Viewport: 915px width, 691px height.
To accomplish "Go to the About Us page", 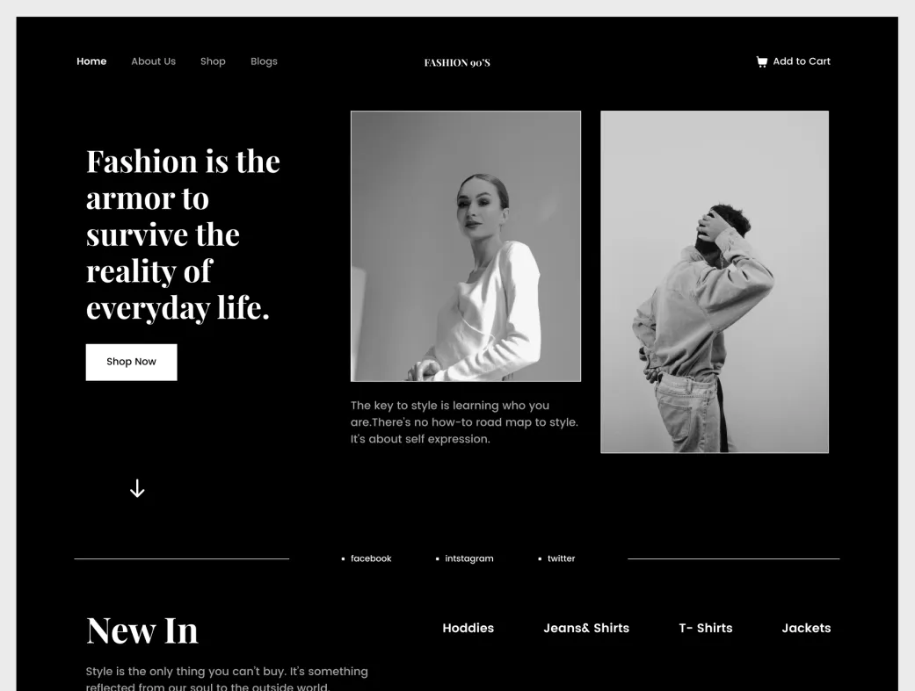I will coord(154,61).
